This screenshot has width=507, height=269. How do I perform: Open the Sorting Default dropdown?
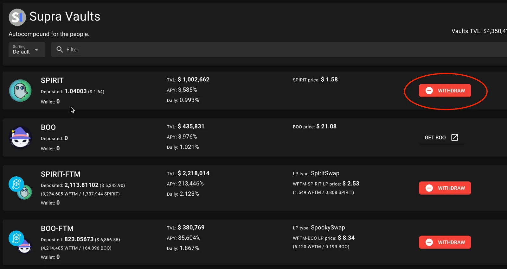(x=27, y=49)
